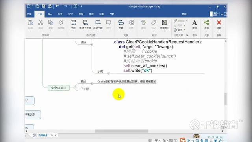Image resolution: width=252 pixels, height=142 pixels.
Task: Redo the last undone action
Action: [x=66, y=6]
